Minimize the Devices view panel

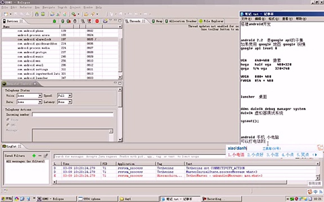tap(115, 20)
